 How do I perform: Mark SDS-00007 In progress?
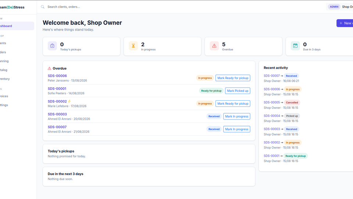(236, 129)
